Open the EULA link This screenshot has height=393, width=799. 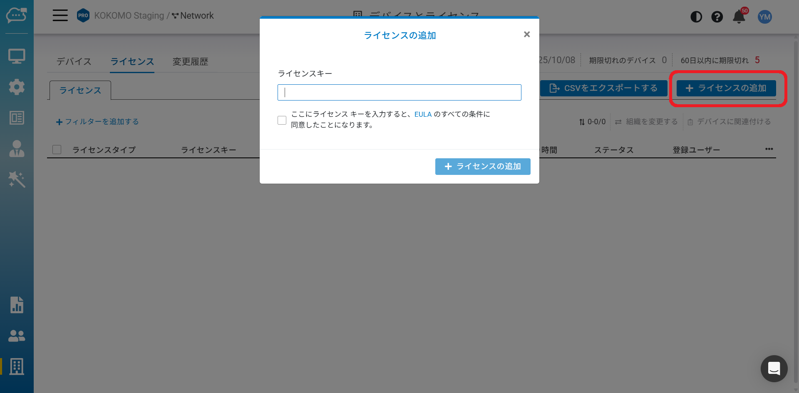(423, 114)
